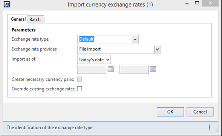Close the Import currency exchange rates dialog
This screenshot has width=222, height=136.
point(210,3)
